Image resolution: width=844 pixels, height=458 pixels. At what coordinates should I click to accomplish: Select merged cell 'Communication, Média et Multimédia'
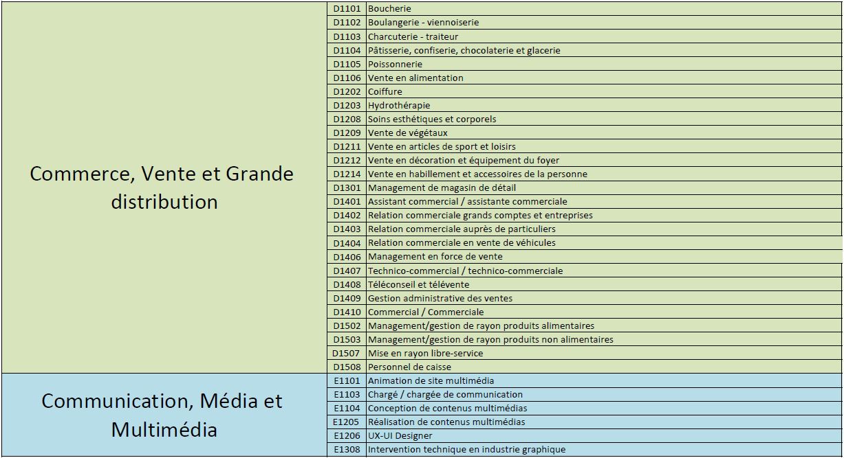[x=164, y=415]
